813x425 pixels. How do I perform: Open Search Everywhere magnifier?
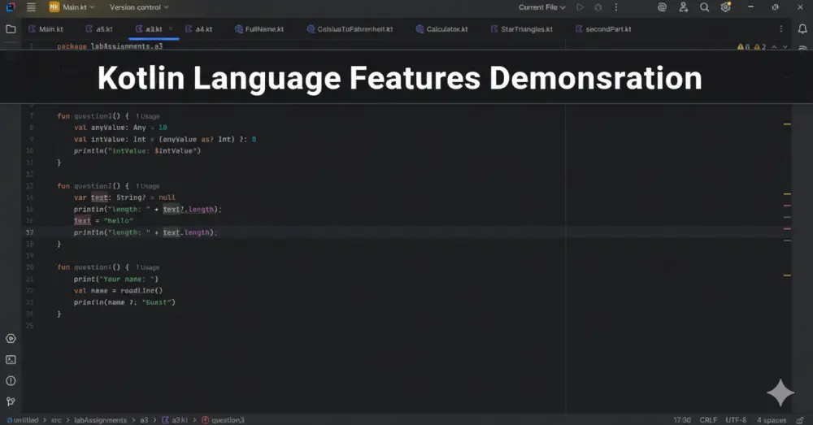(x=704, y=7)
